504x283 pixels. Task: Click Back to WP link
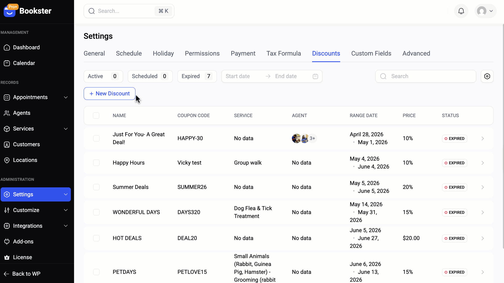[23, 274]
